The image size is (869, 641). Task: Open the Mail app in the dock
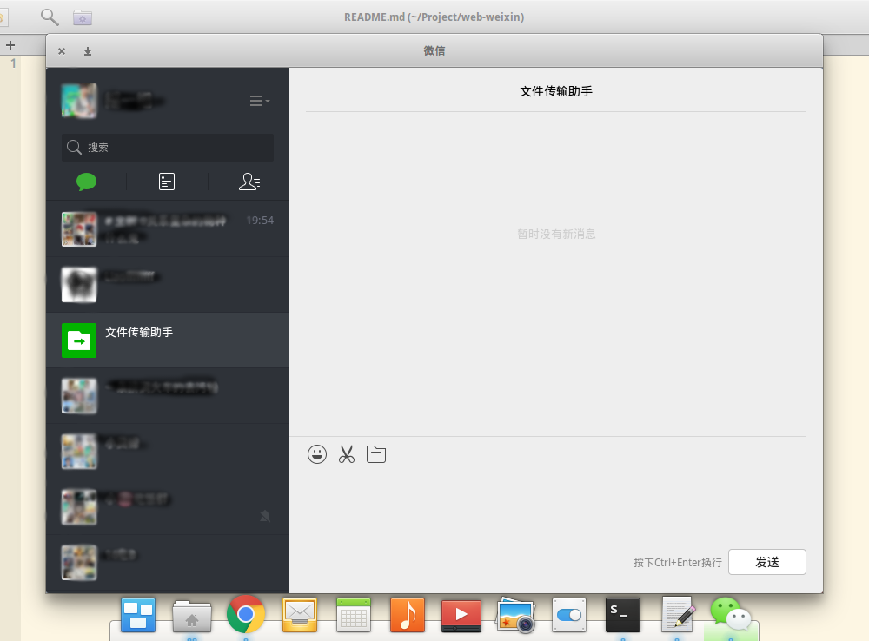[300, 615]
